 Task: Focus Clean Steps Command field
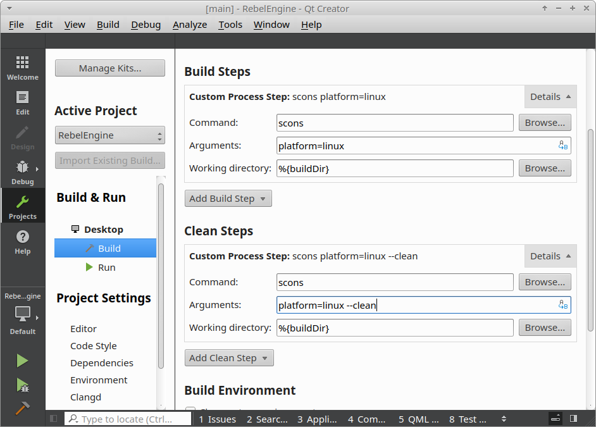[x=395, y=282]
